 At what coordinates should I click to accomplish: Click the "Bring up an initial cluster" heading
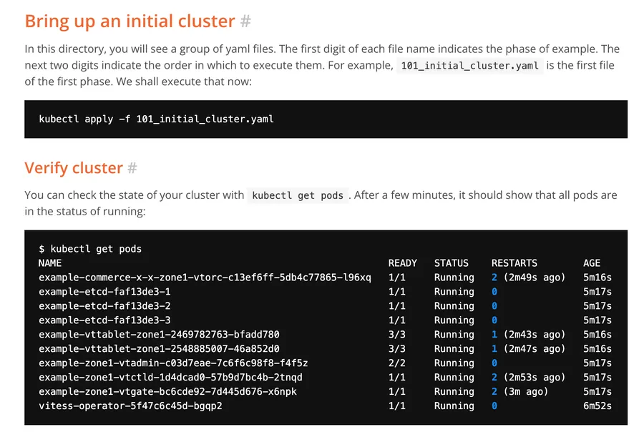pyautogui.click(x=130, y=21)
